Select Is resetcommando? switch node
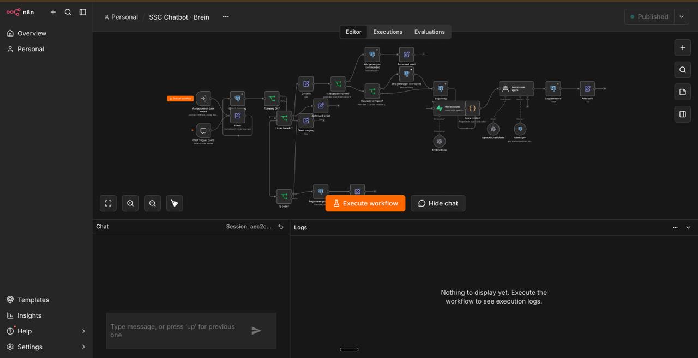Image resolution: width=698 pixels, height=358 pixels. click(x=338, y=84)
